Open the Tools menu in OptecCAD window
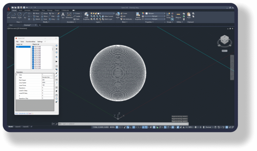This screenshot has width=257, height=151. coord(22,41)
